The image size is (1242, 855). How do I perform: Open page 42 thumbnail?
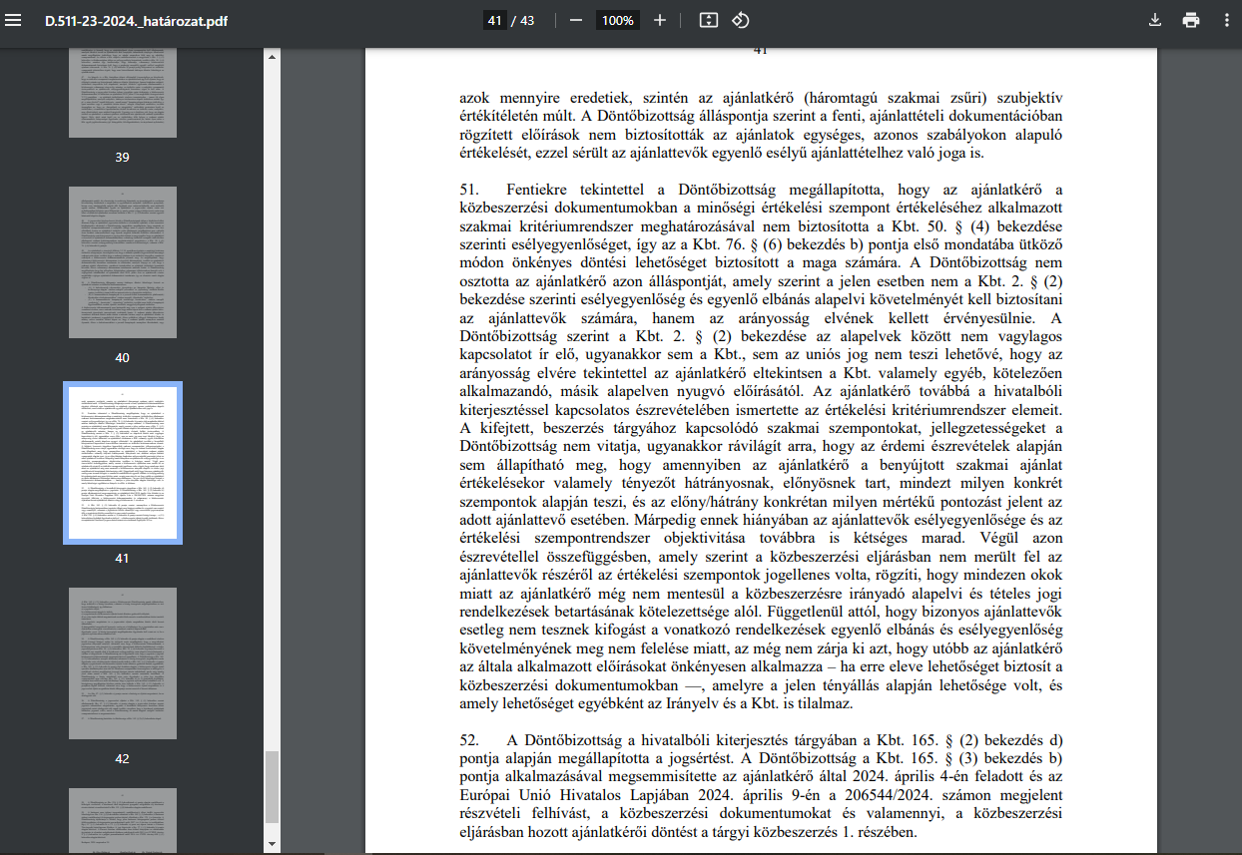pos(122,663)
